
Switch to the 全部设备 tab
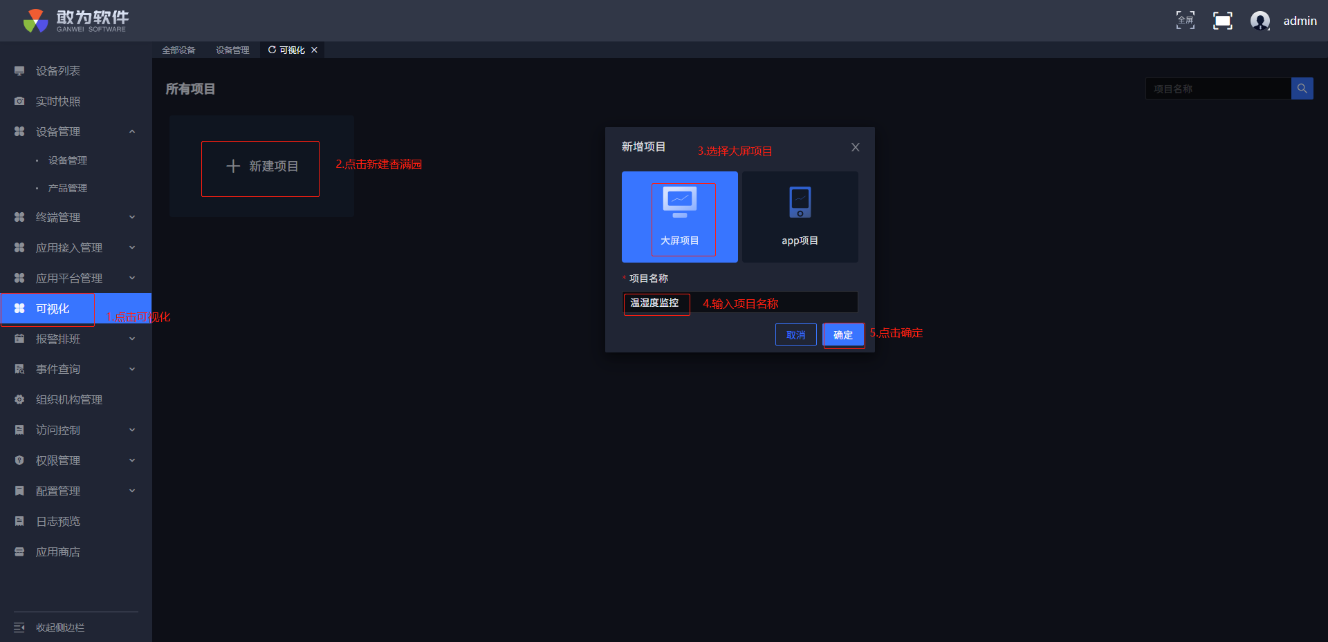(178, 50)
